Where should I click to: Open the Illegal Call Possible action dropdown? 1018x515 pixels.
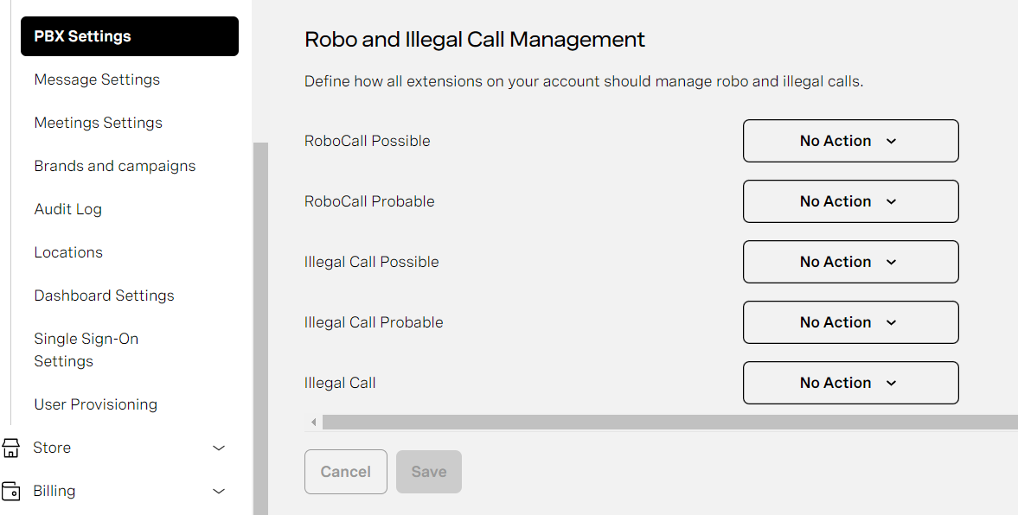[850, 262]
